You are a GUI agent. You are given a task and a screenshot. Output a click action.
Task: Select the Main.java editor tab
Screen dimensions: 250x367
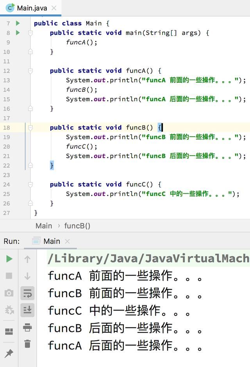point(31,8)
